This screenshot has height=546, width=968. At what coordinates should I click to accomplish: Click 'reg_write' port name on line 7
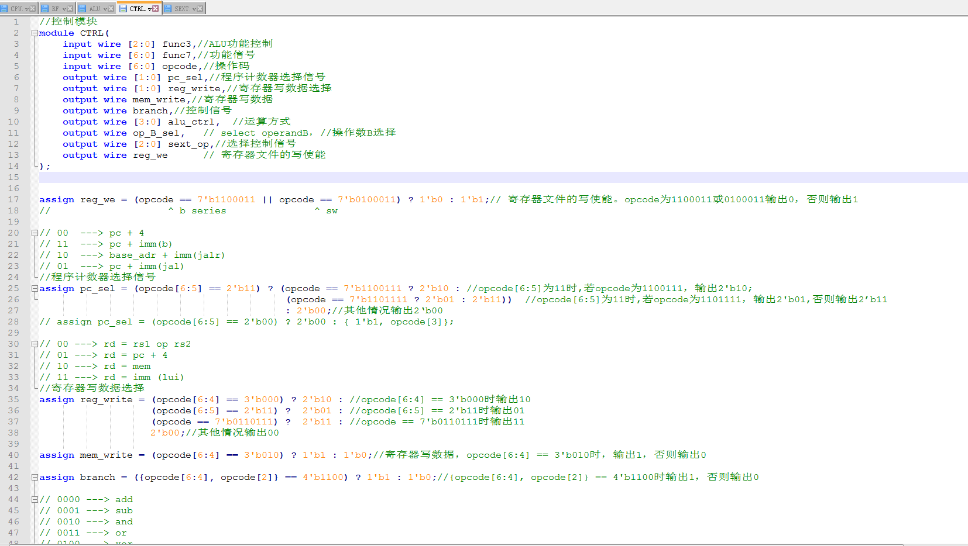pos(194,89)
